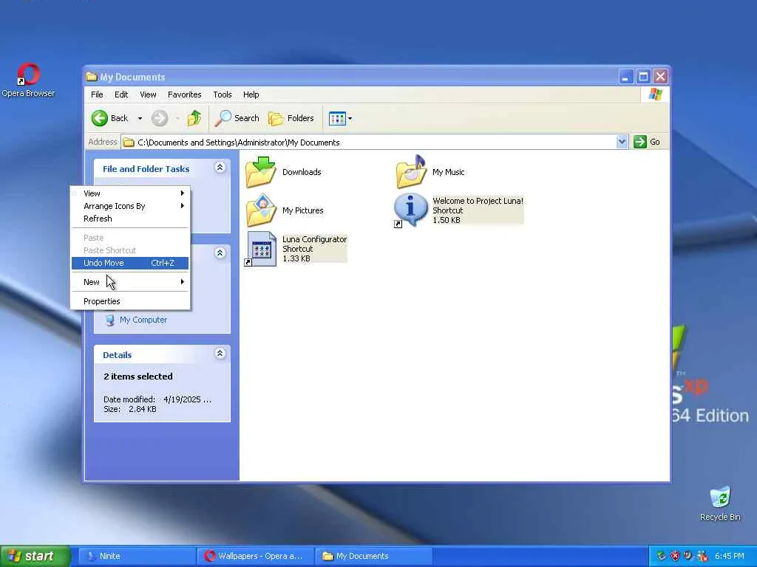757x567 pixels.
Task: Click the Downloads folder name label
Action: (302, 172)
